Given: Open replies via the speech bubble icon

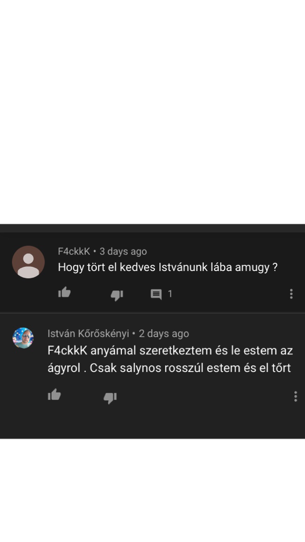Looking at the screenshot, I should [x=156, y=294].
